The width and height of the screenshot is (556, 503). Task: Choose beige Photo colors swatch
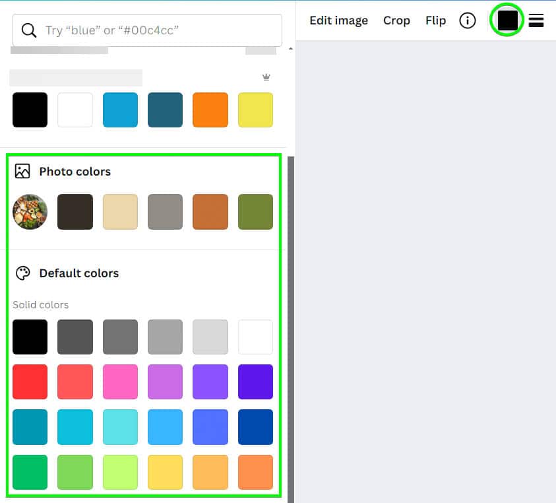[120, 212]
